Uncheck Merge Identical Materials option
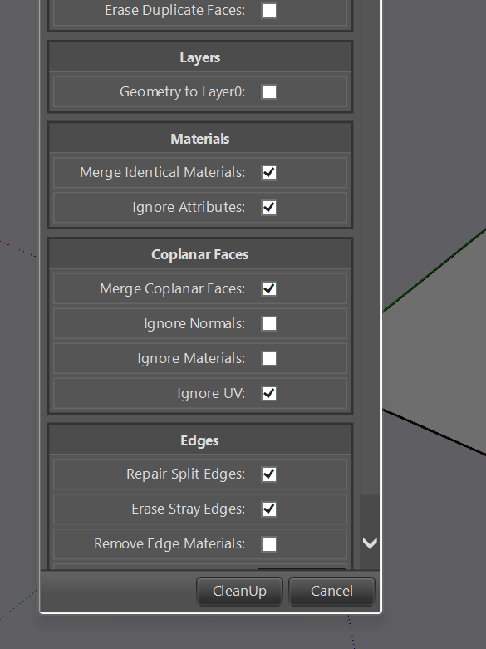 coord(269,173)
